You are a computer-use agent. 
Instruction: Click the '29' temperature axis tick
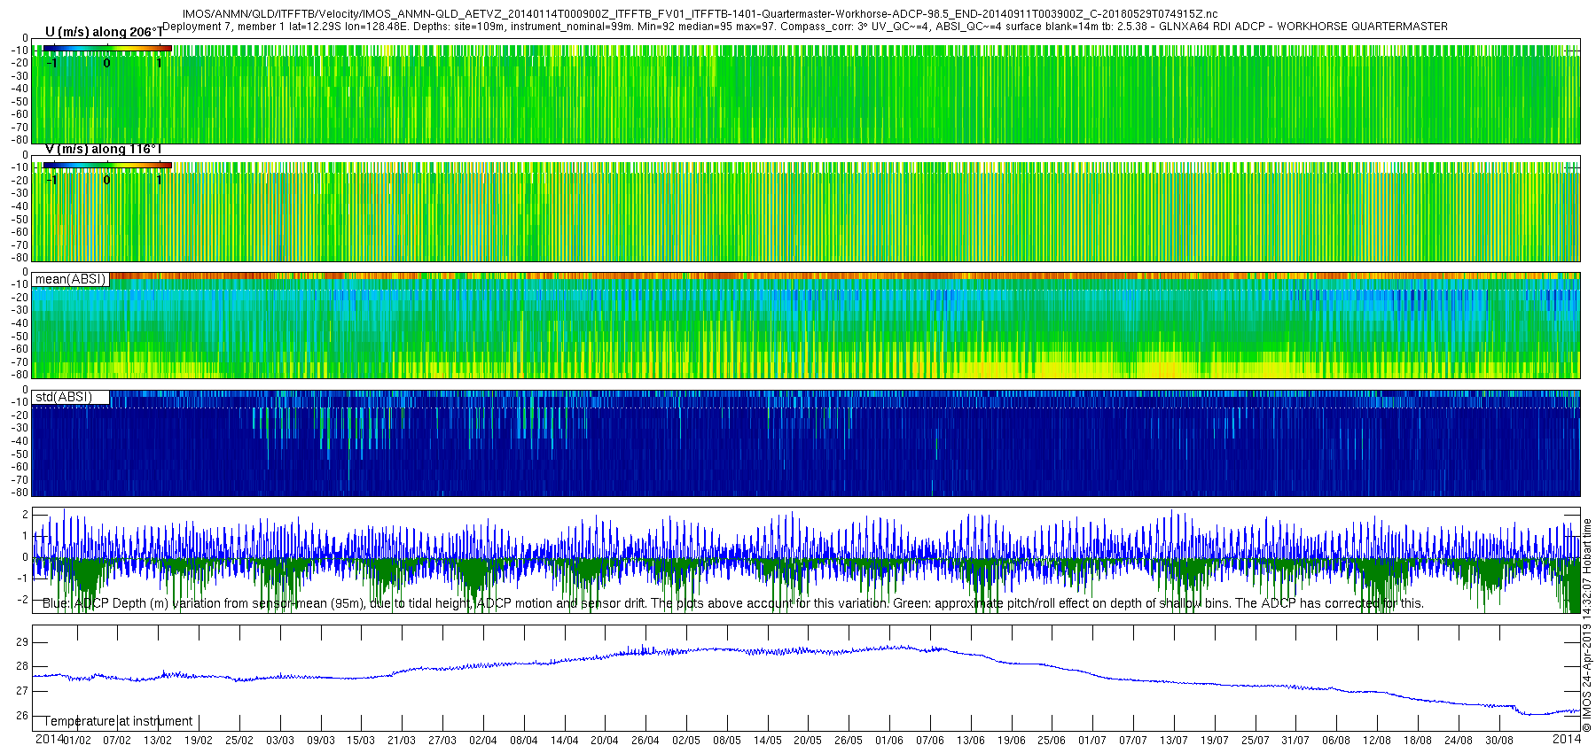[23, 642]
